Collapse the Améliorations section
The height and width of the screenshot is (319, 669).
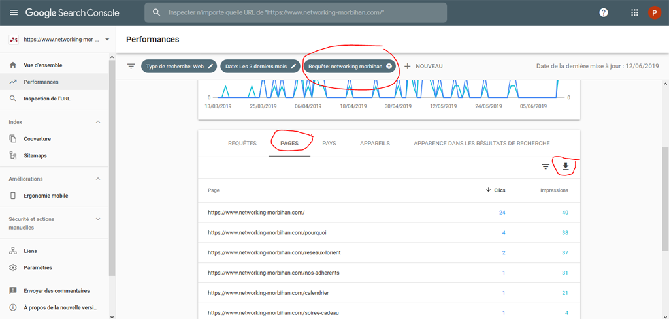click(98, 179)
